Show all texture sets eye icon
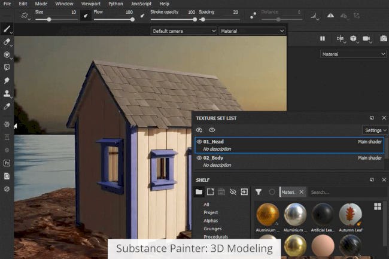 tap(212, 130)
